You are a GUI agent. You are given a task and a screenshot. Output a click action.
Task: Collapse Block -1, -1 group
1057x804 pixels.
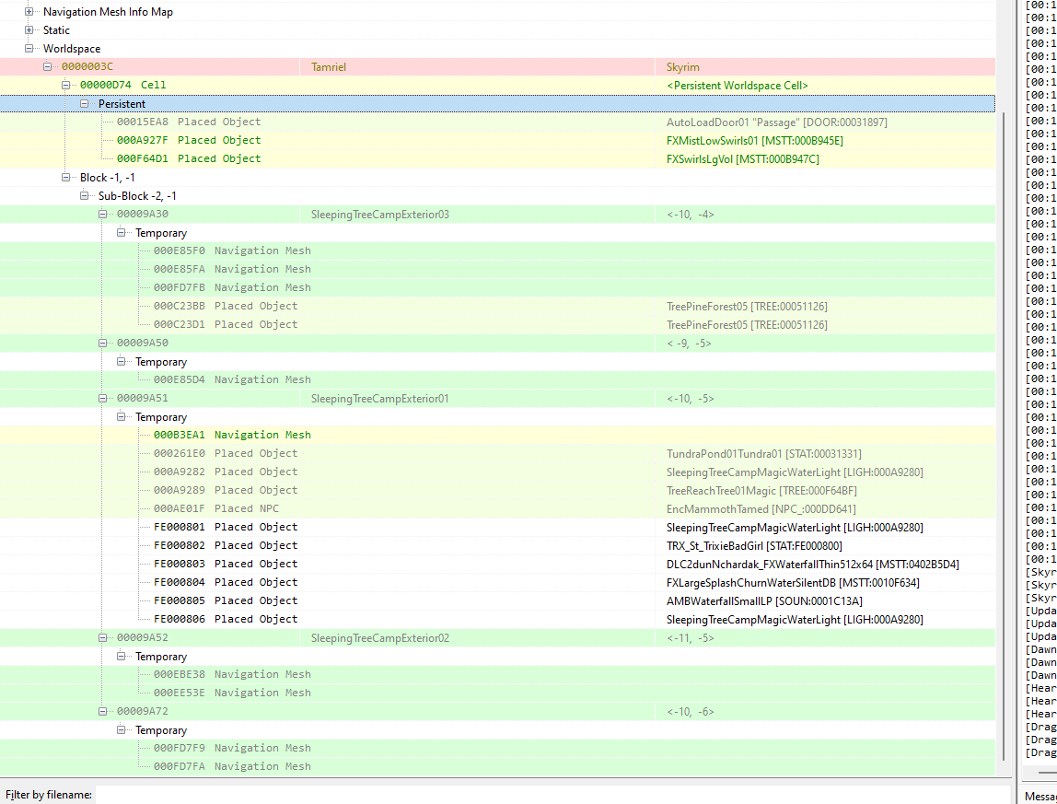tap(66, 177)
